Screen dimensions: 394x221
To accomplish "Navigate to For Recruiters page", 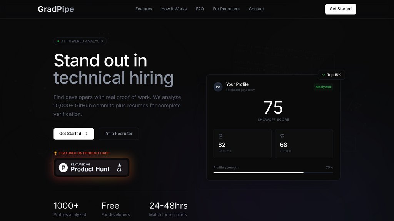I will click(x=226, y=9).
